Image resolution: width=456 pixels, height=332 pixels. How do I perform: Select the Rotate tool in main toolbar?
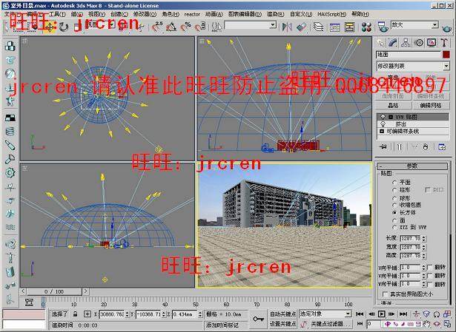coord(64,27)
